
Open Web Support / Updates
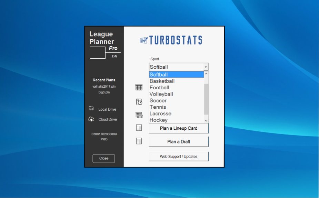point(179,157)
